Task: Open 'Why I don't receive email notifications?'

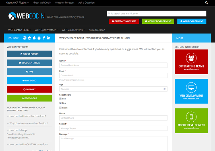Action: pos(29,123)
